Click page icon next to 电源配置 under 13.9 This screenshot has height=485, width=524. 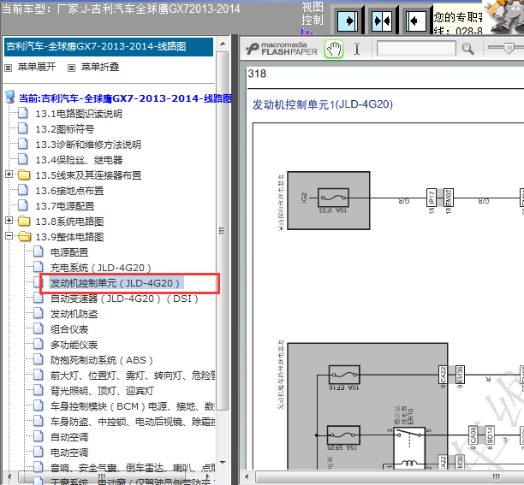pos(38,251)
